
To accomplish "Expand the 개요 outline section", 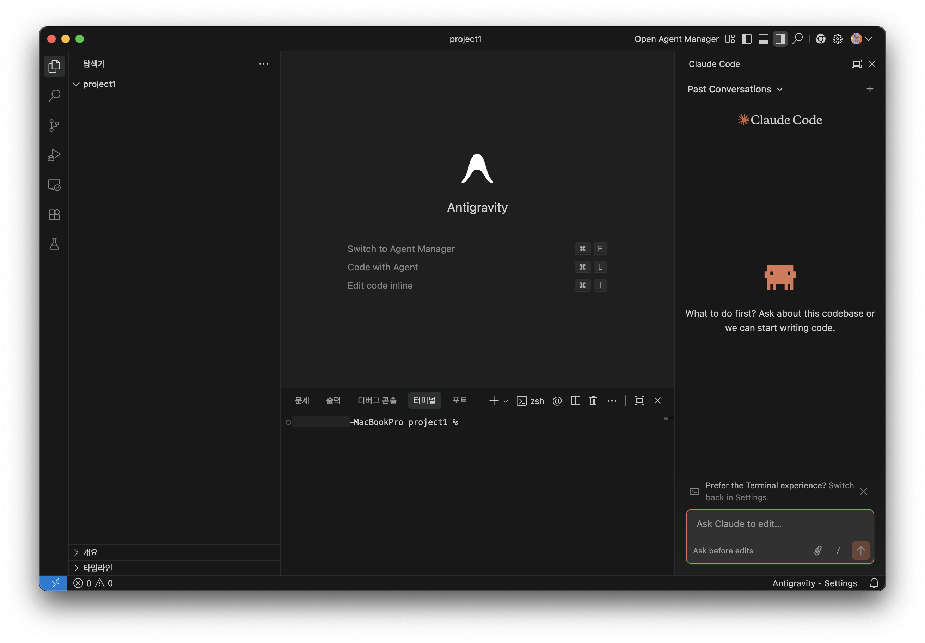I will [x=90, y=552].
